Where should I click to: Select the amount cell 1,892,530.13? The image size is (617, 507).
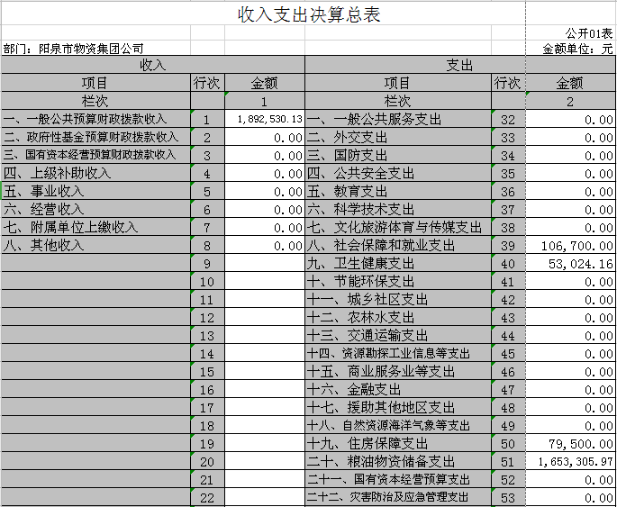pyautogui.click(x=265, y=119)
